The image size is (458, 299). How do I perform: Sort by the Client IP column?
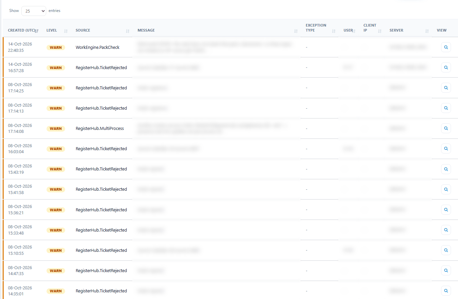371,28
